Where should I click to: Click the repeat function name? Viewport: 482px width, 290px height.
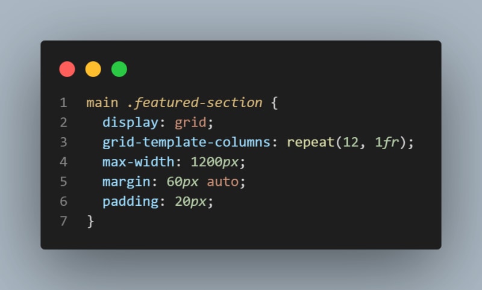[310, 143]
